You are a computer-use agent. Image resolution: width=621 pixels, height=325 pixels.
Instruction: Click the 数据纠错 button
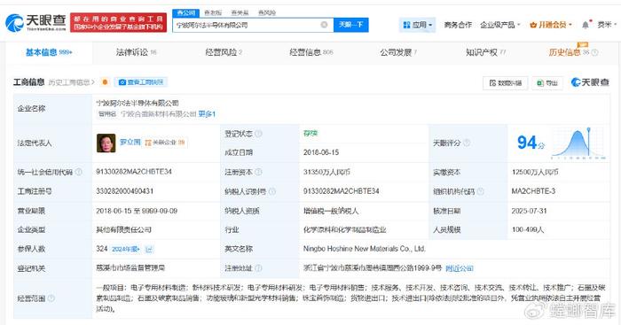pos(506,83)
